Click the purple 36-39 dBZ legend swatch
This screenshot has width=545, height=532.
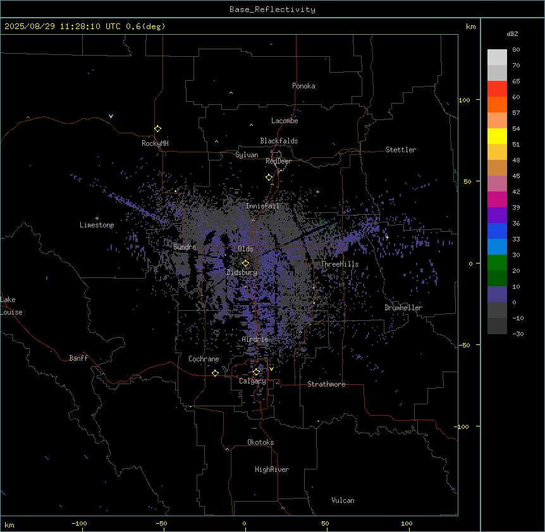point(497,215)
